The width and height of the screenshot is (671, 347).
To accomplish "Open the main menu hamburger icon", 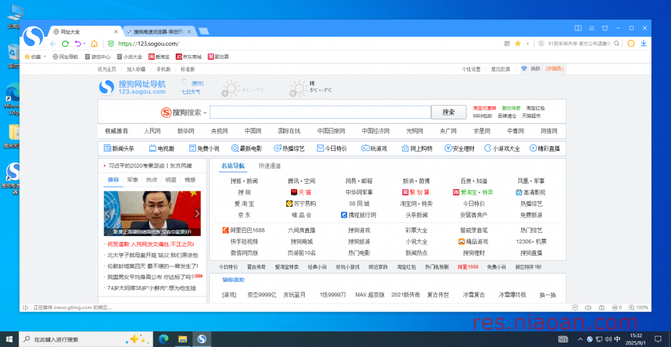I will point(592,28).
